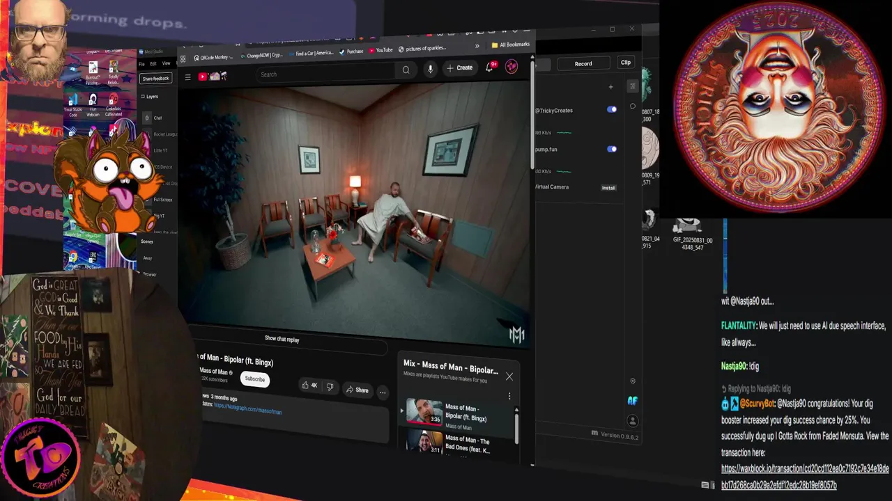
Task: Open the ChangeNOW bookmark
Action: (261, 55)
